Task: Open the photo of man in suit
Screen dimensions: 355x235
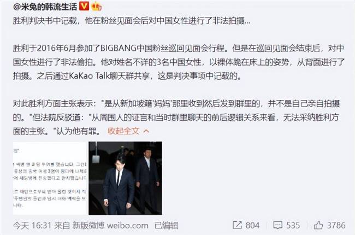Action: coord(125,178)
